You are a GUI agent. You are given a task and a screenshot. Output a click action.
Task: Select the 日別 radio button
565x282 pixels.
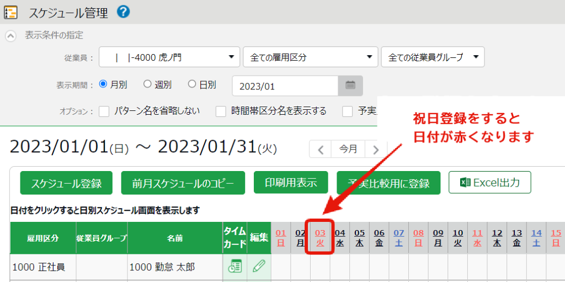click(x=192, y=84)
